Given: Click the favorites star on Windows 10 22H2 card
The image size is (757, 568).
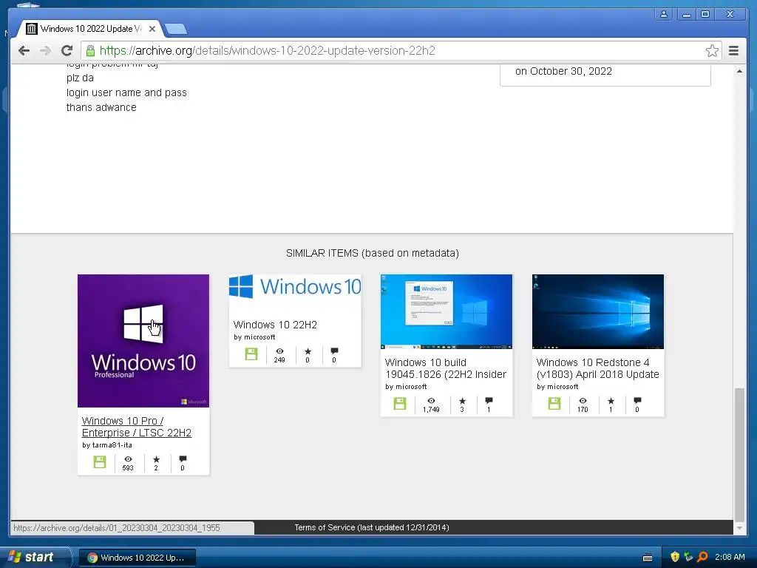Looking at the screenshot, I should (308, 351).
